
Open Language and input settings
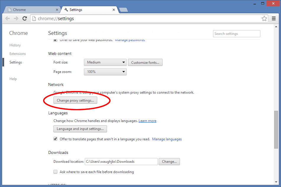(80, 129)
